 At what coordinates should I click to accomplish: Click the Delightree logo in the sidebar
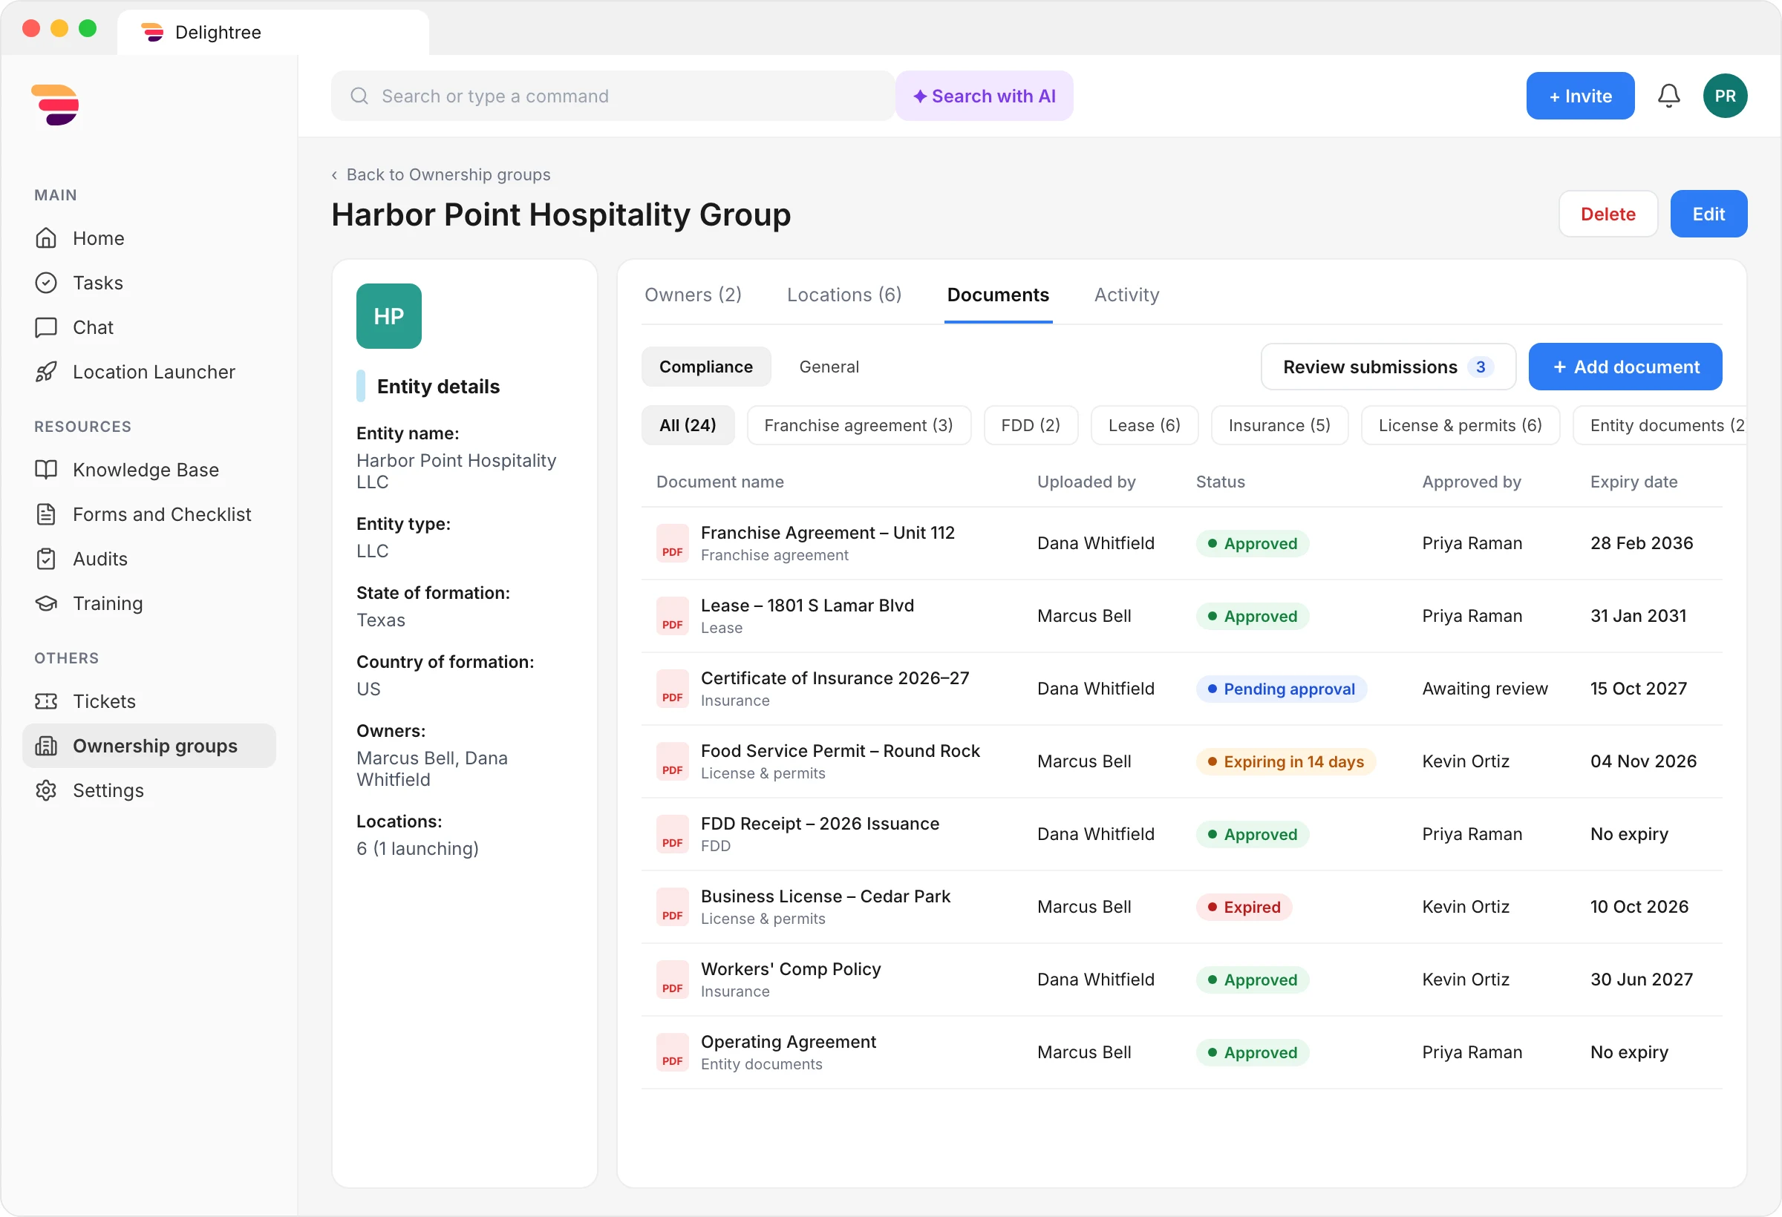(55, 105)
